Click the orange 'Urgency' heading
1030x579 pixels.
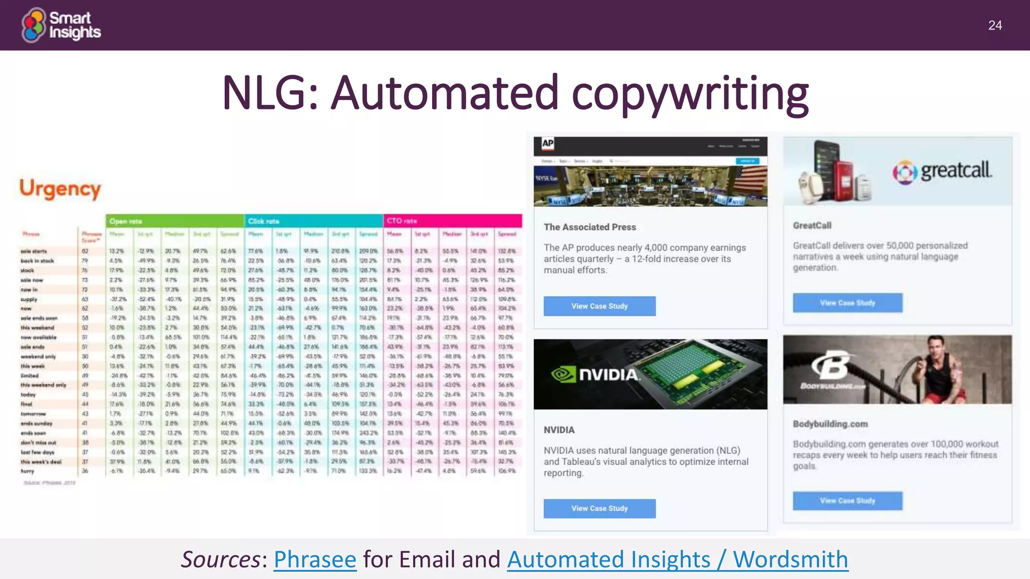click(60, 189)
